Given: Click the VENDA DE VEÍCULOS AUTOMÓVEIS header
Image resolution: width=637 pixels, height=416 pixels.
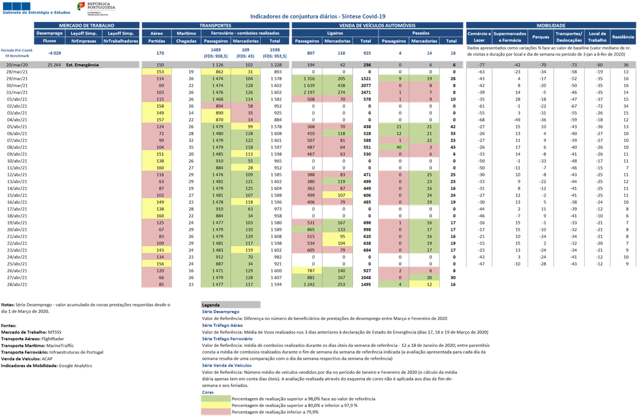Looking at the screenshot, I should (x=377, y=25).
